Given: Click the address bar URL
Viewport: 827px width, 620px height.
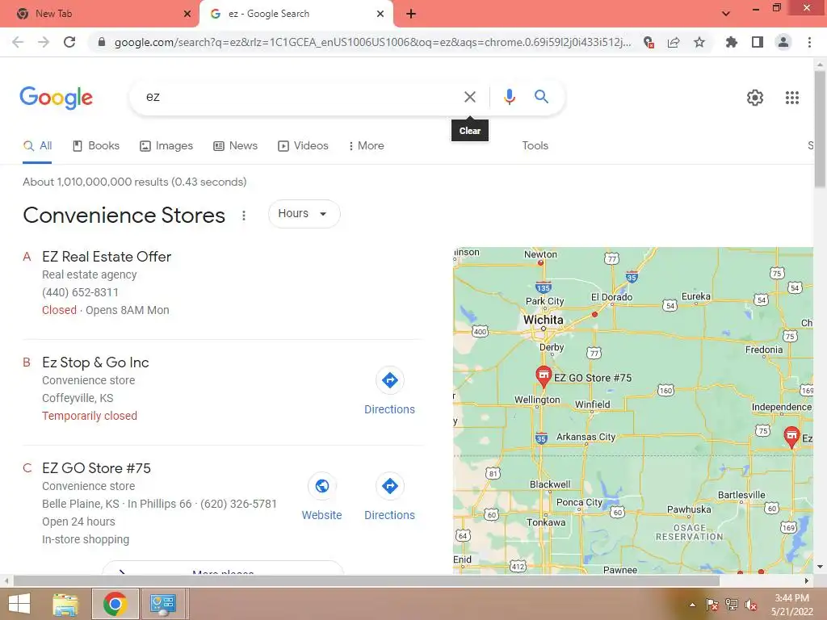Looking at the screenshot, I should [372, 42].
